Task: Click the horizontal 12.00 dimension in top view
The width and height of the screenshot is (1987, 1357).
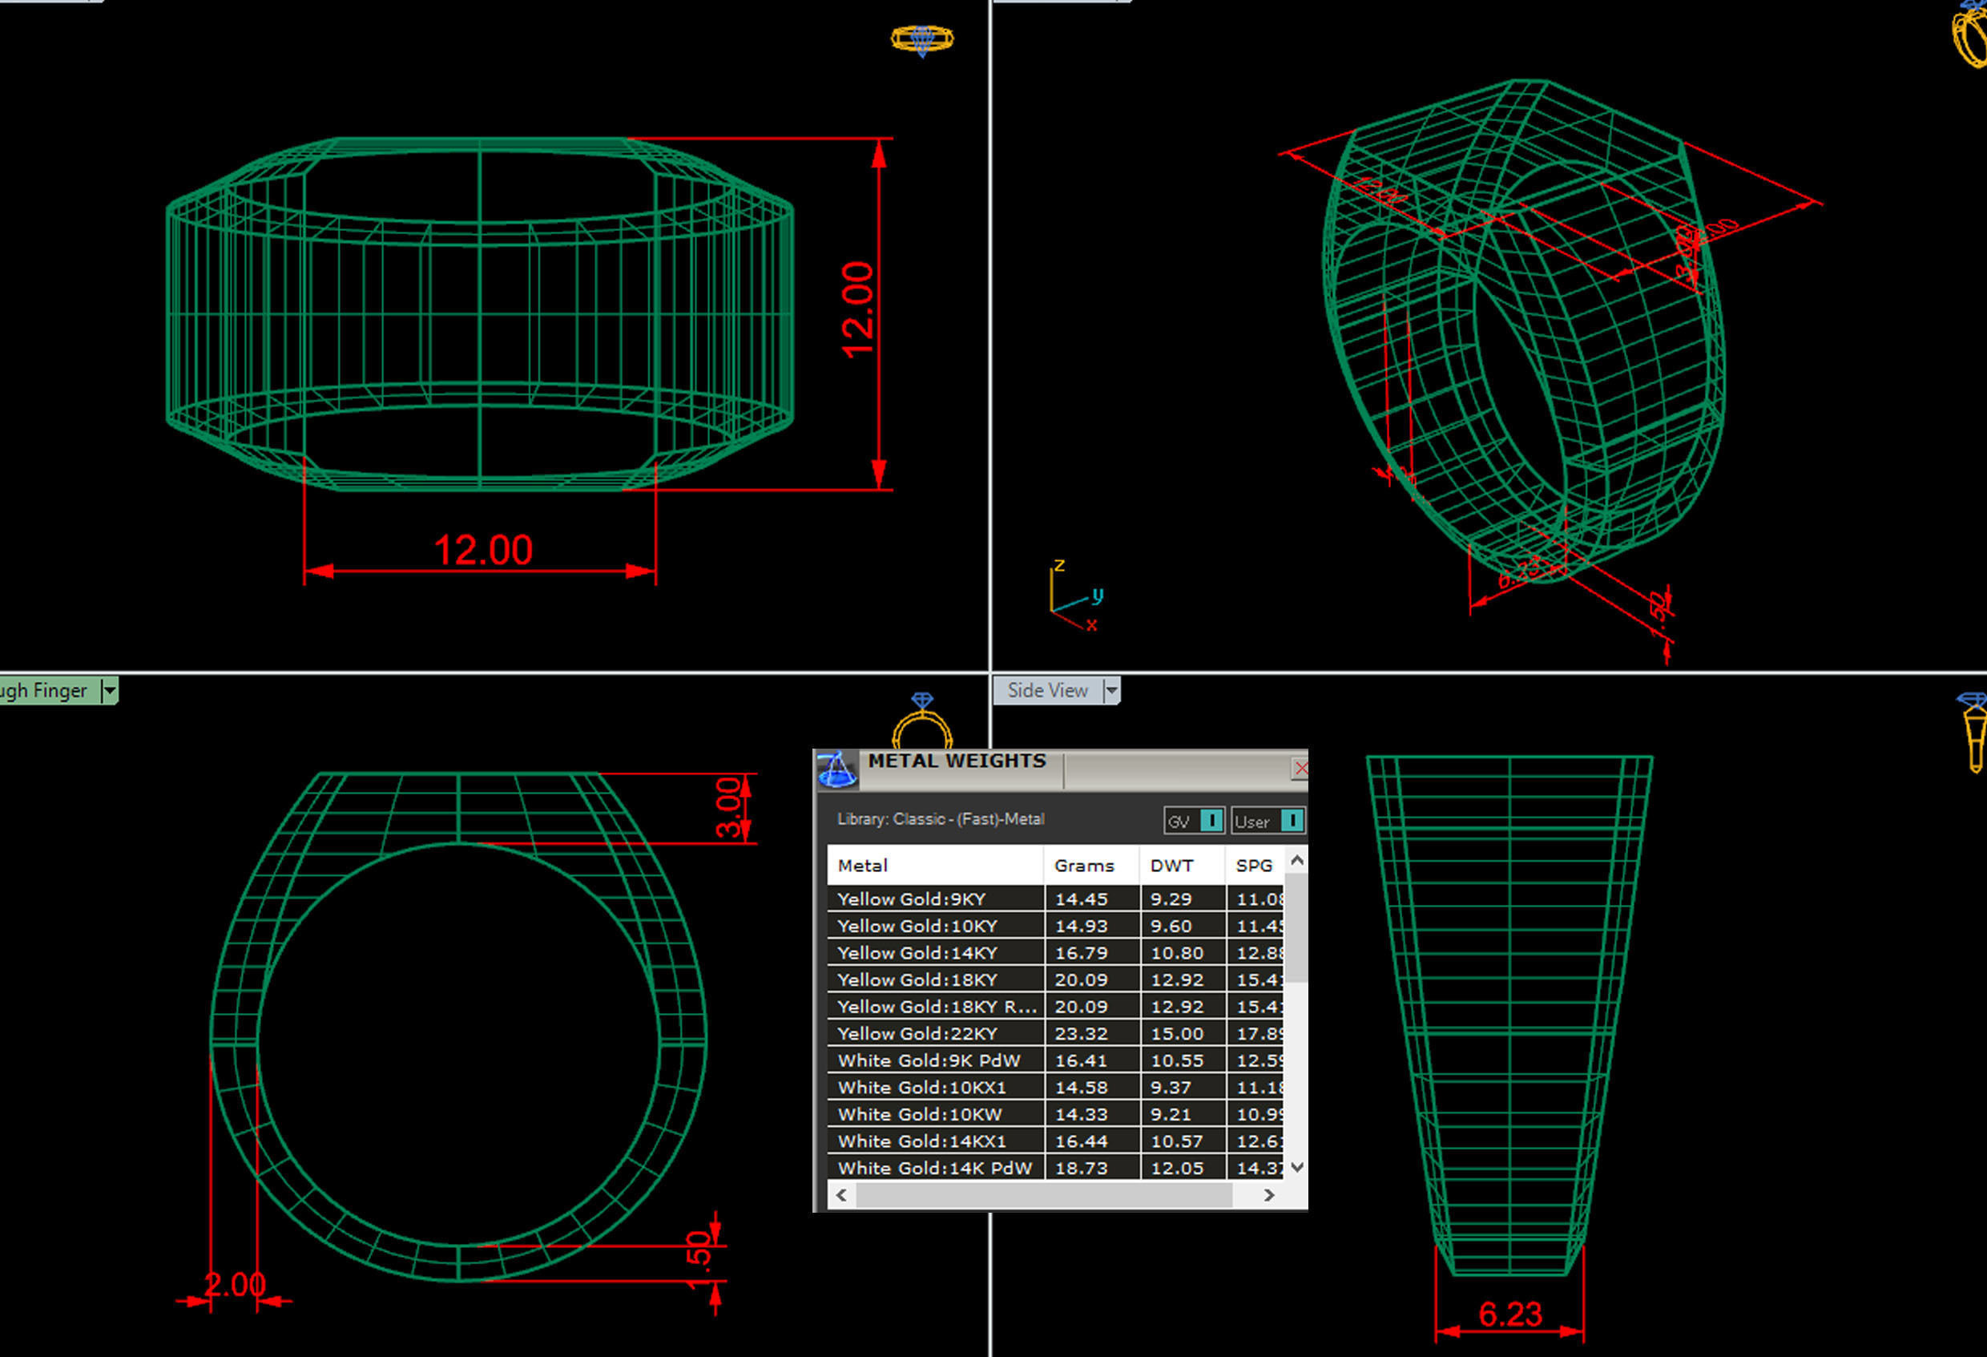Action: 483,550
